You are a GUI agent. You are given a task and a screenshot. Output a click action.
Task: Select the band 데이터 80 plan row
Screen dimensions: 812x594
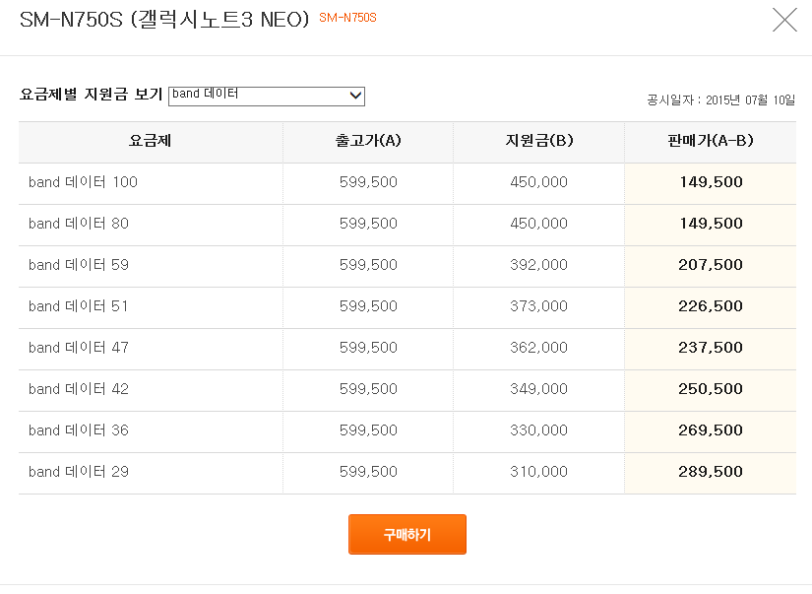point(407,224)
